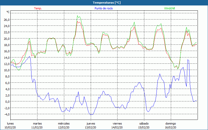
Task: Click the 'jueves' day label
Action: click(91, 123)
